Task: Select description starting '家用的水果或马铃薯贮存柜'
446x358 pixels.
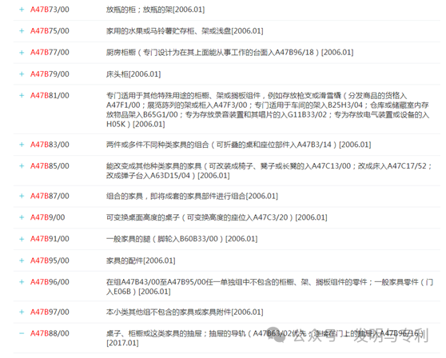Action: [185, 31]
